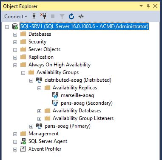This screenshot has height=160, width=162.
Task: Click the Availability Groups folder icon
Action: point(31,72)
